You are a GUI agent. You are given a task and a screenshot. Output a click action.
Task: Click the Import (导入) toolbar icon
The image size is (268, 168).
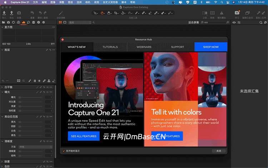(x=4, y=14)
